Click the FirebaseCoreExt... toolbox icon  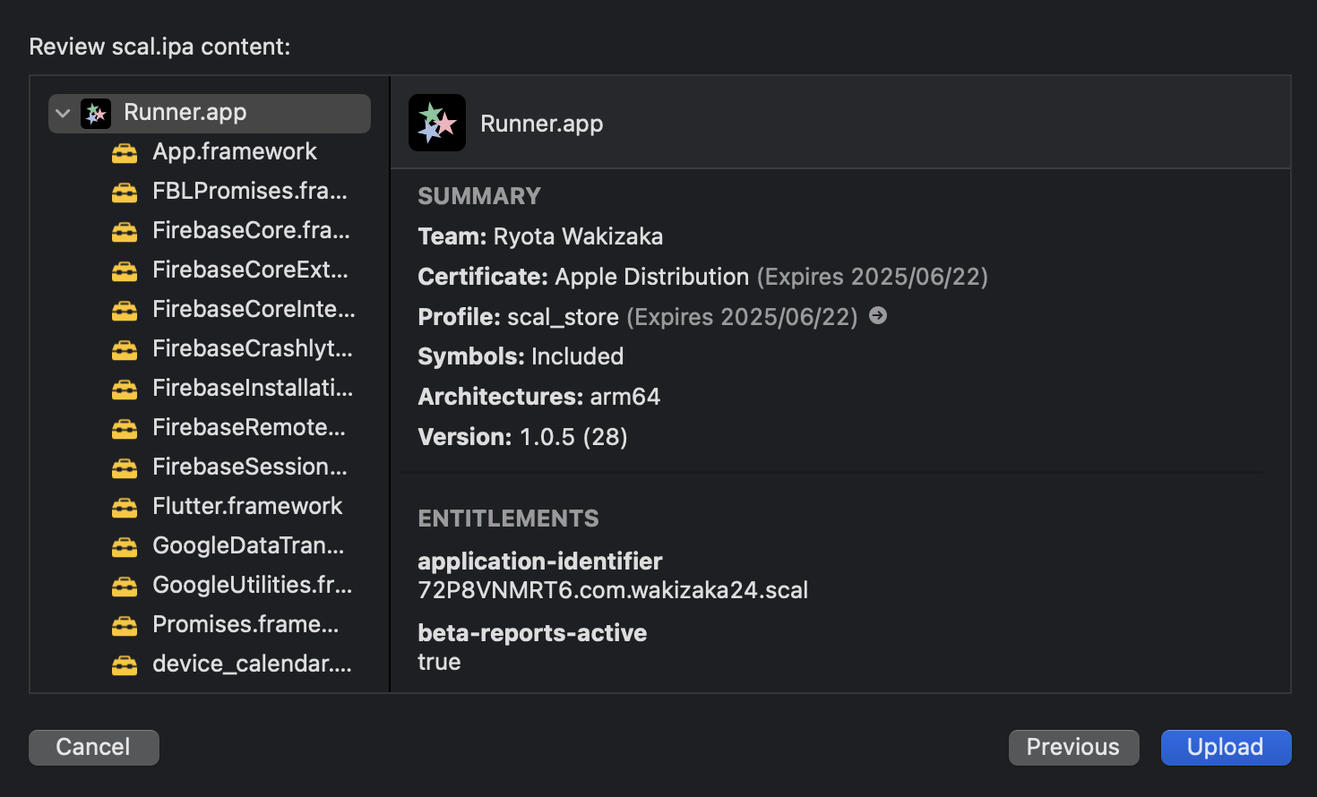(125, 271)
